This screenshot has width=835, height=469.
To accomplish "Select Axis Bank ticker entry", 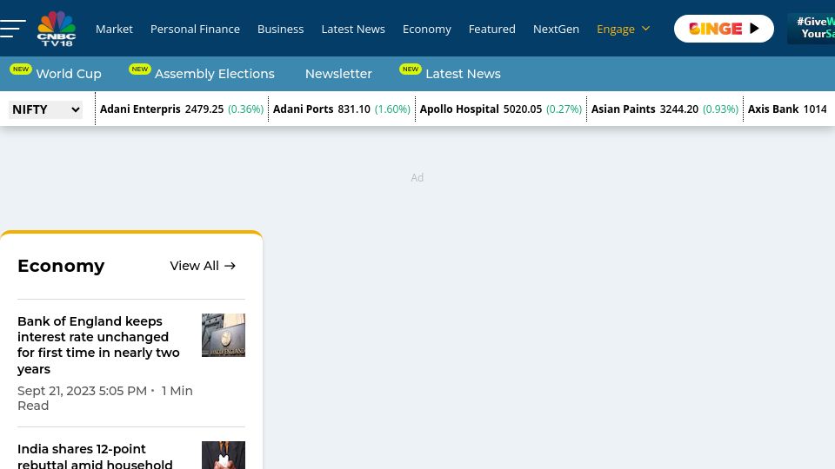I will (x=787, y=109).
